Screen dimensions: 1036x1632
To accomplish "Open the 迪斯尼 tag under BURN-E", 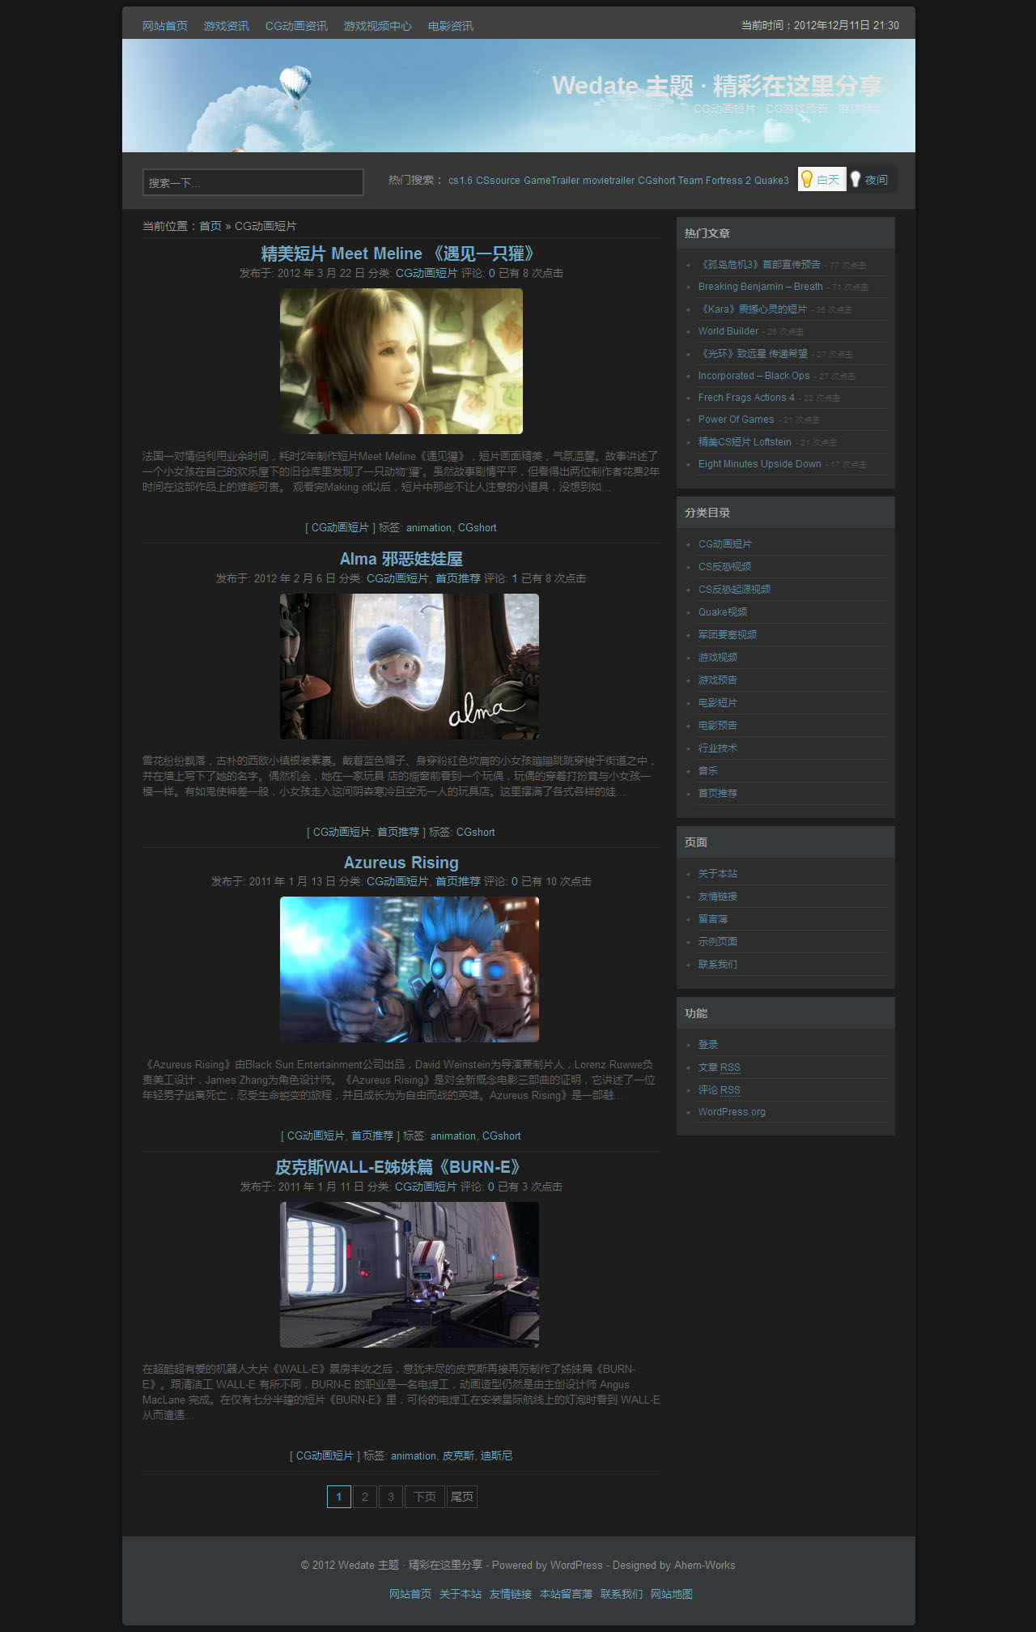I will click(x=496, y=1456).
